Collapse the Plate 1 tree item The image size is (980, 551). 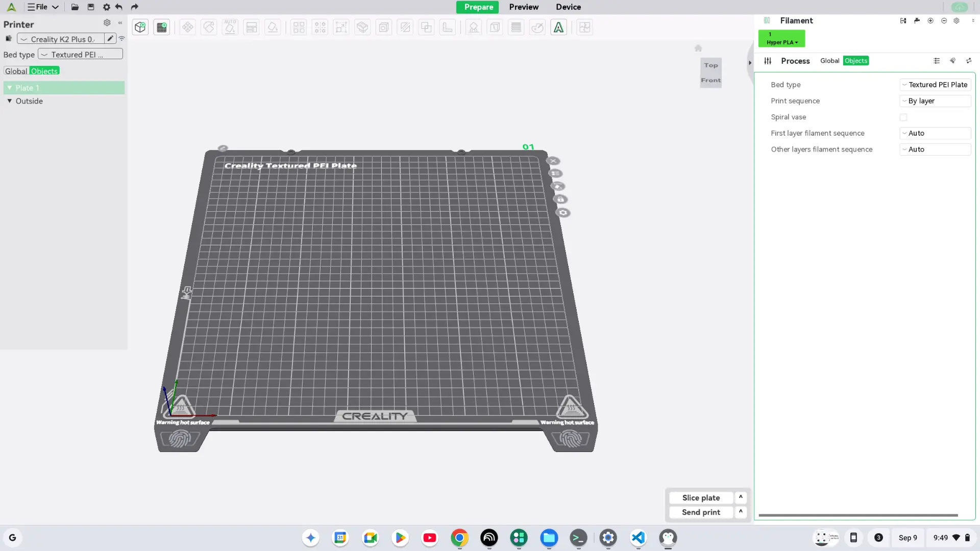(x=9, y=88)
